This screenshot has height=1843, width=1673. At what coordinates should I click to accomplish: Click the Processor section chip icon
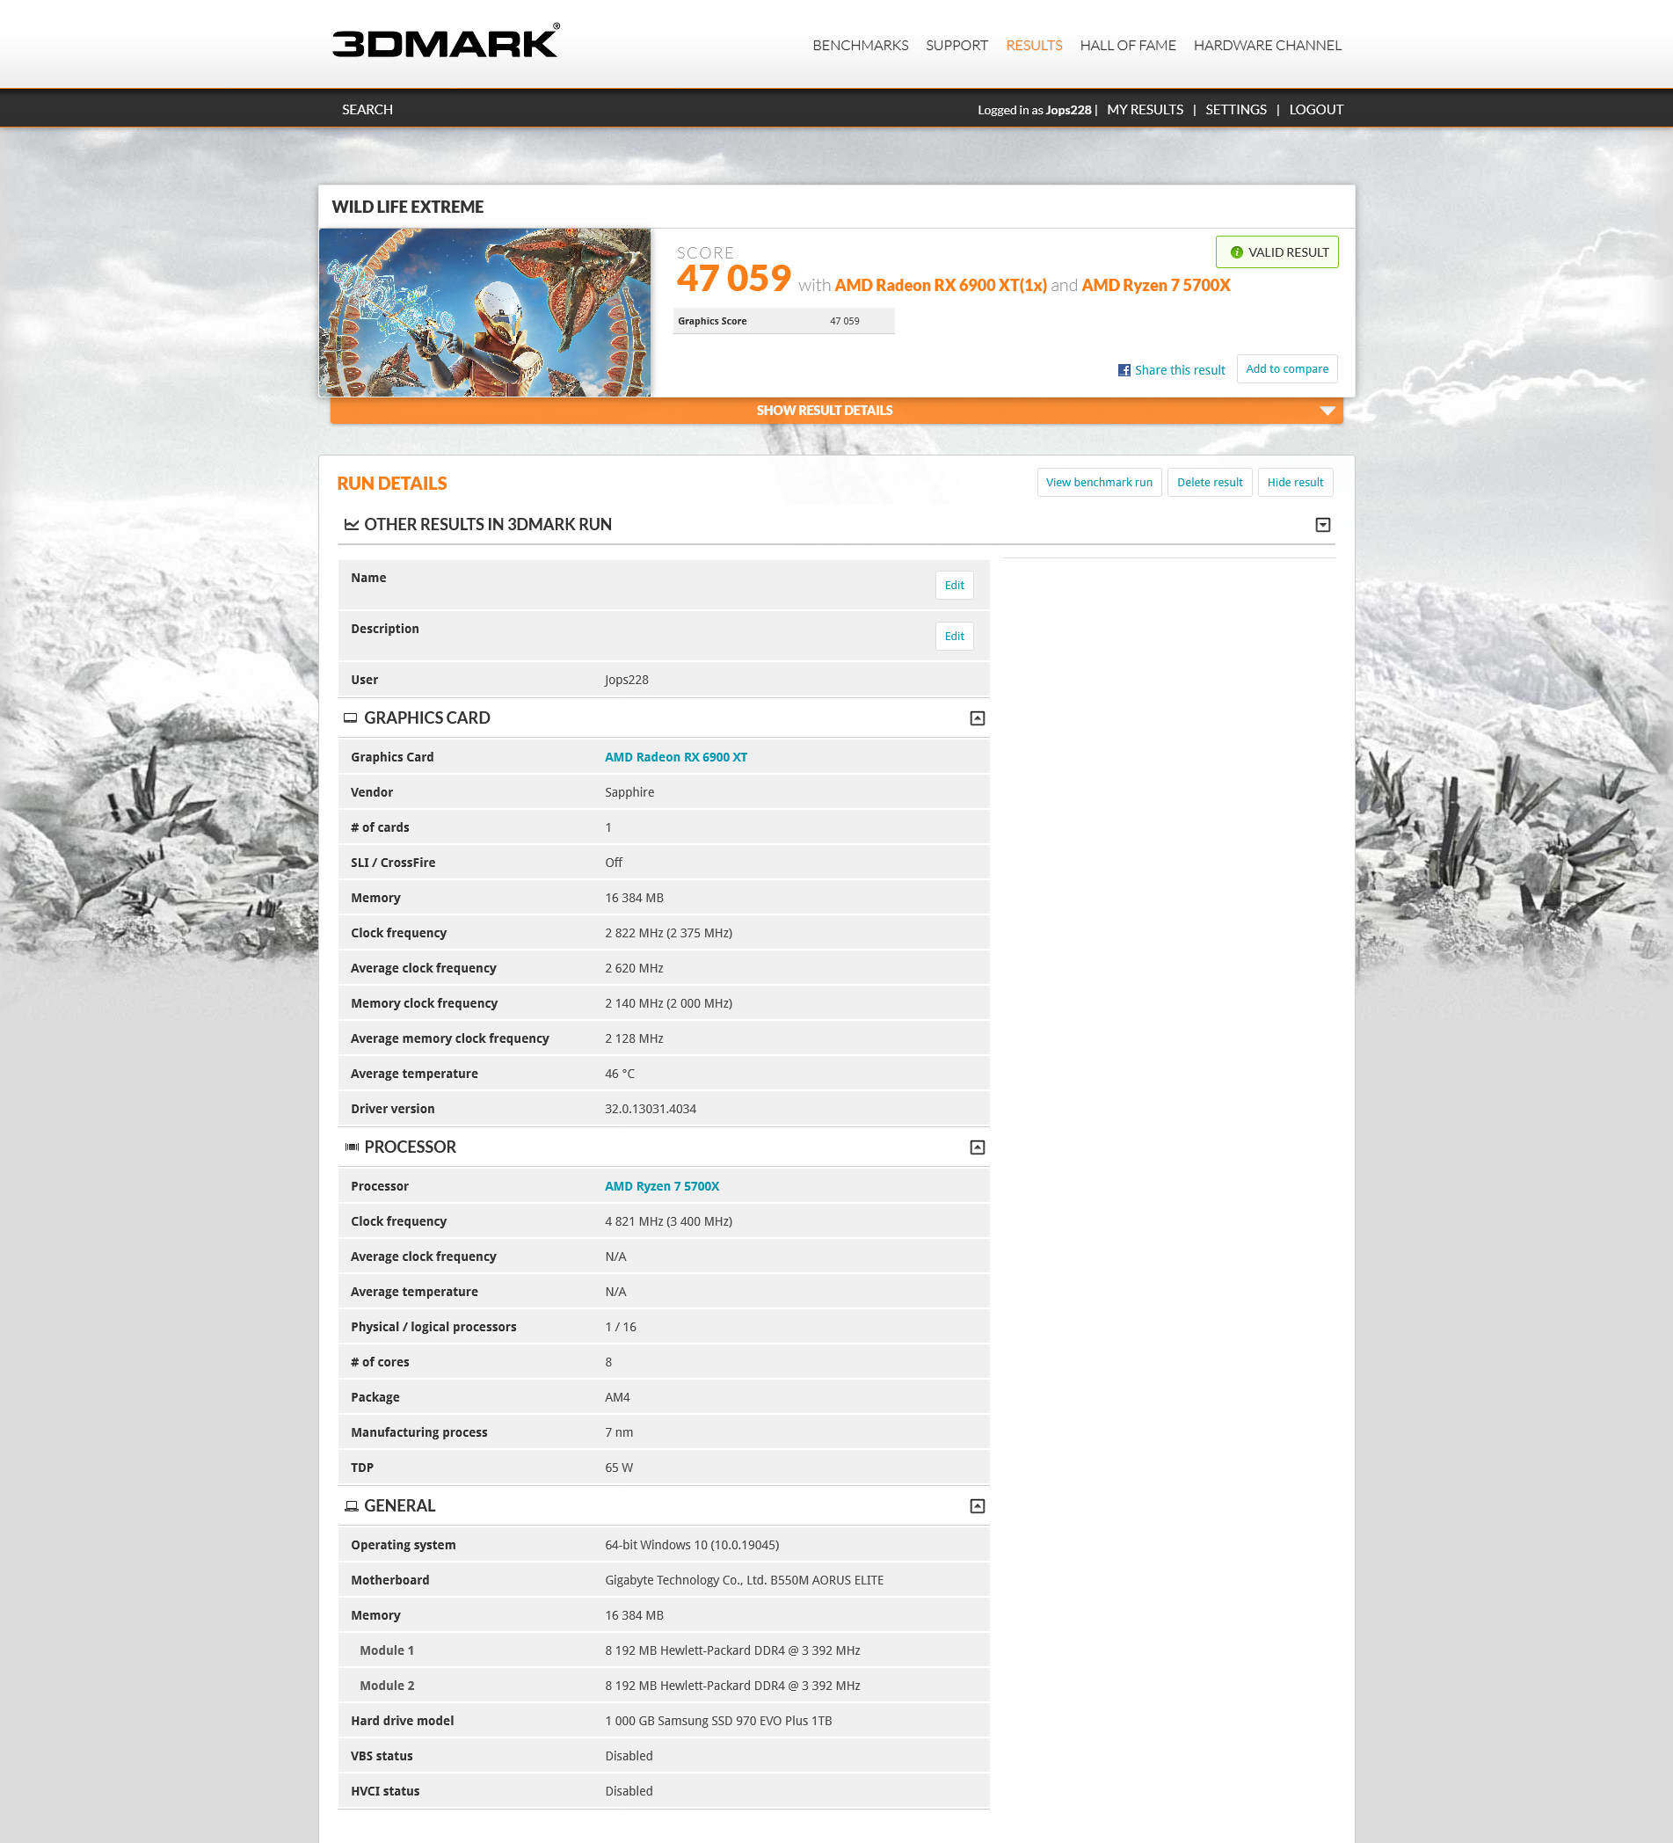pyautogui.click(x=351, y=1147)
